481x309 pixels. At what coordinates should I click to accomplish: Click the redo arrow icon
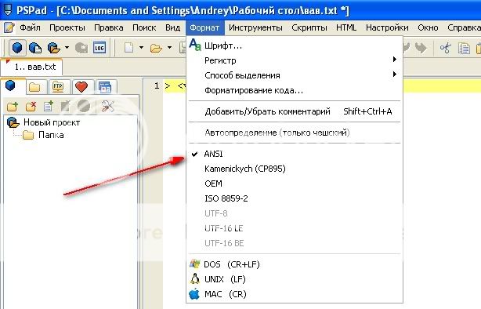pos(421,48)
